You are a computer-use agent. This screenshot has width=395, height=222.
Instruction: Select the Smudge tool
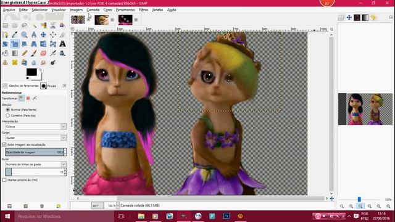pyautogui.click(x=43, y=62)
